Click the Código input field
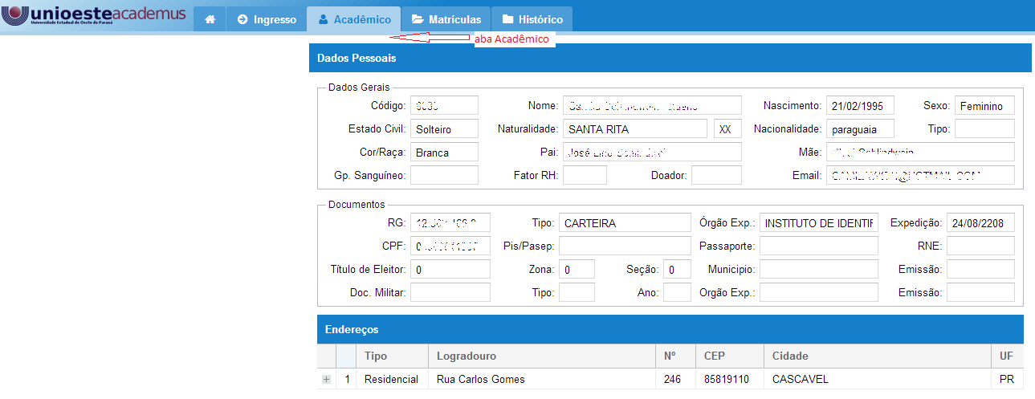 pos(444,106)
